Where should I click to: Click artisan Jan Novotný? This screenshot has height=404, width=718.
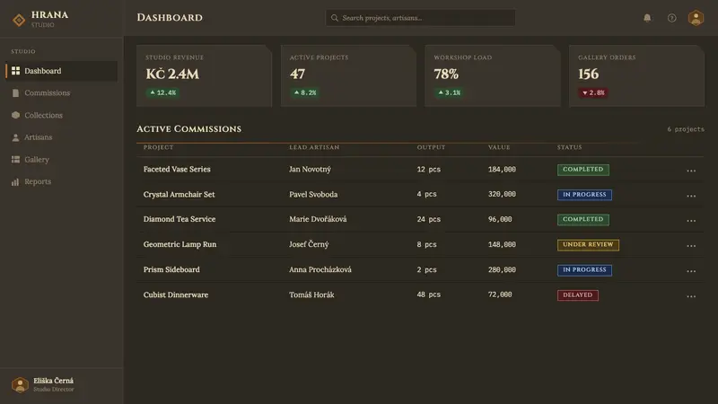pyautogui.click(x=310, y=169)
